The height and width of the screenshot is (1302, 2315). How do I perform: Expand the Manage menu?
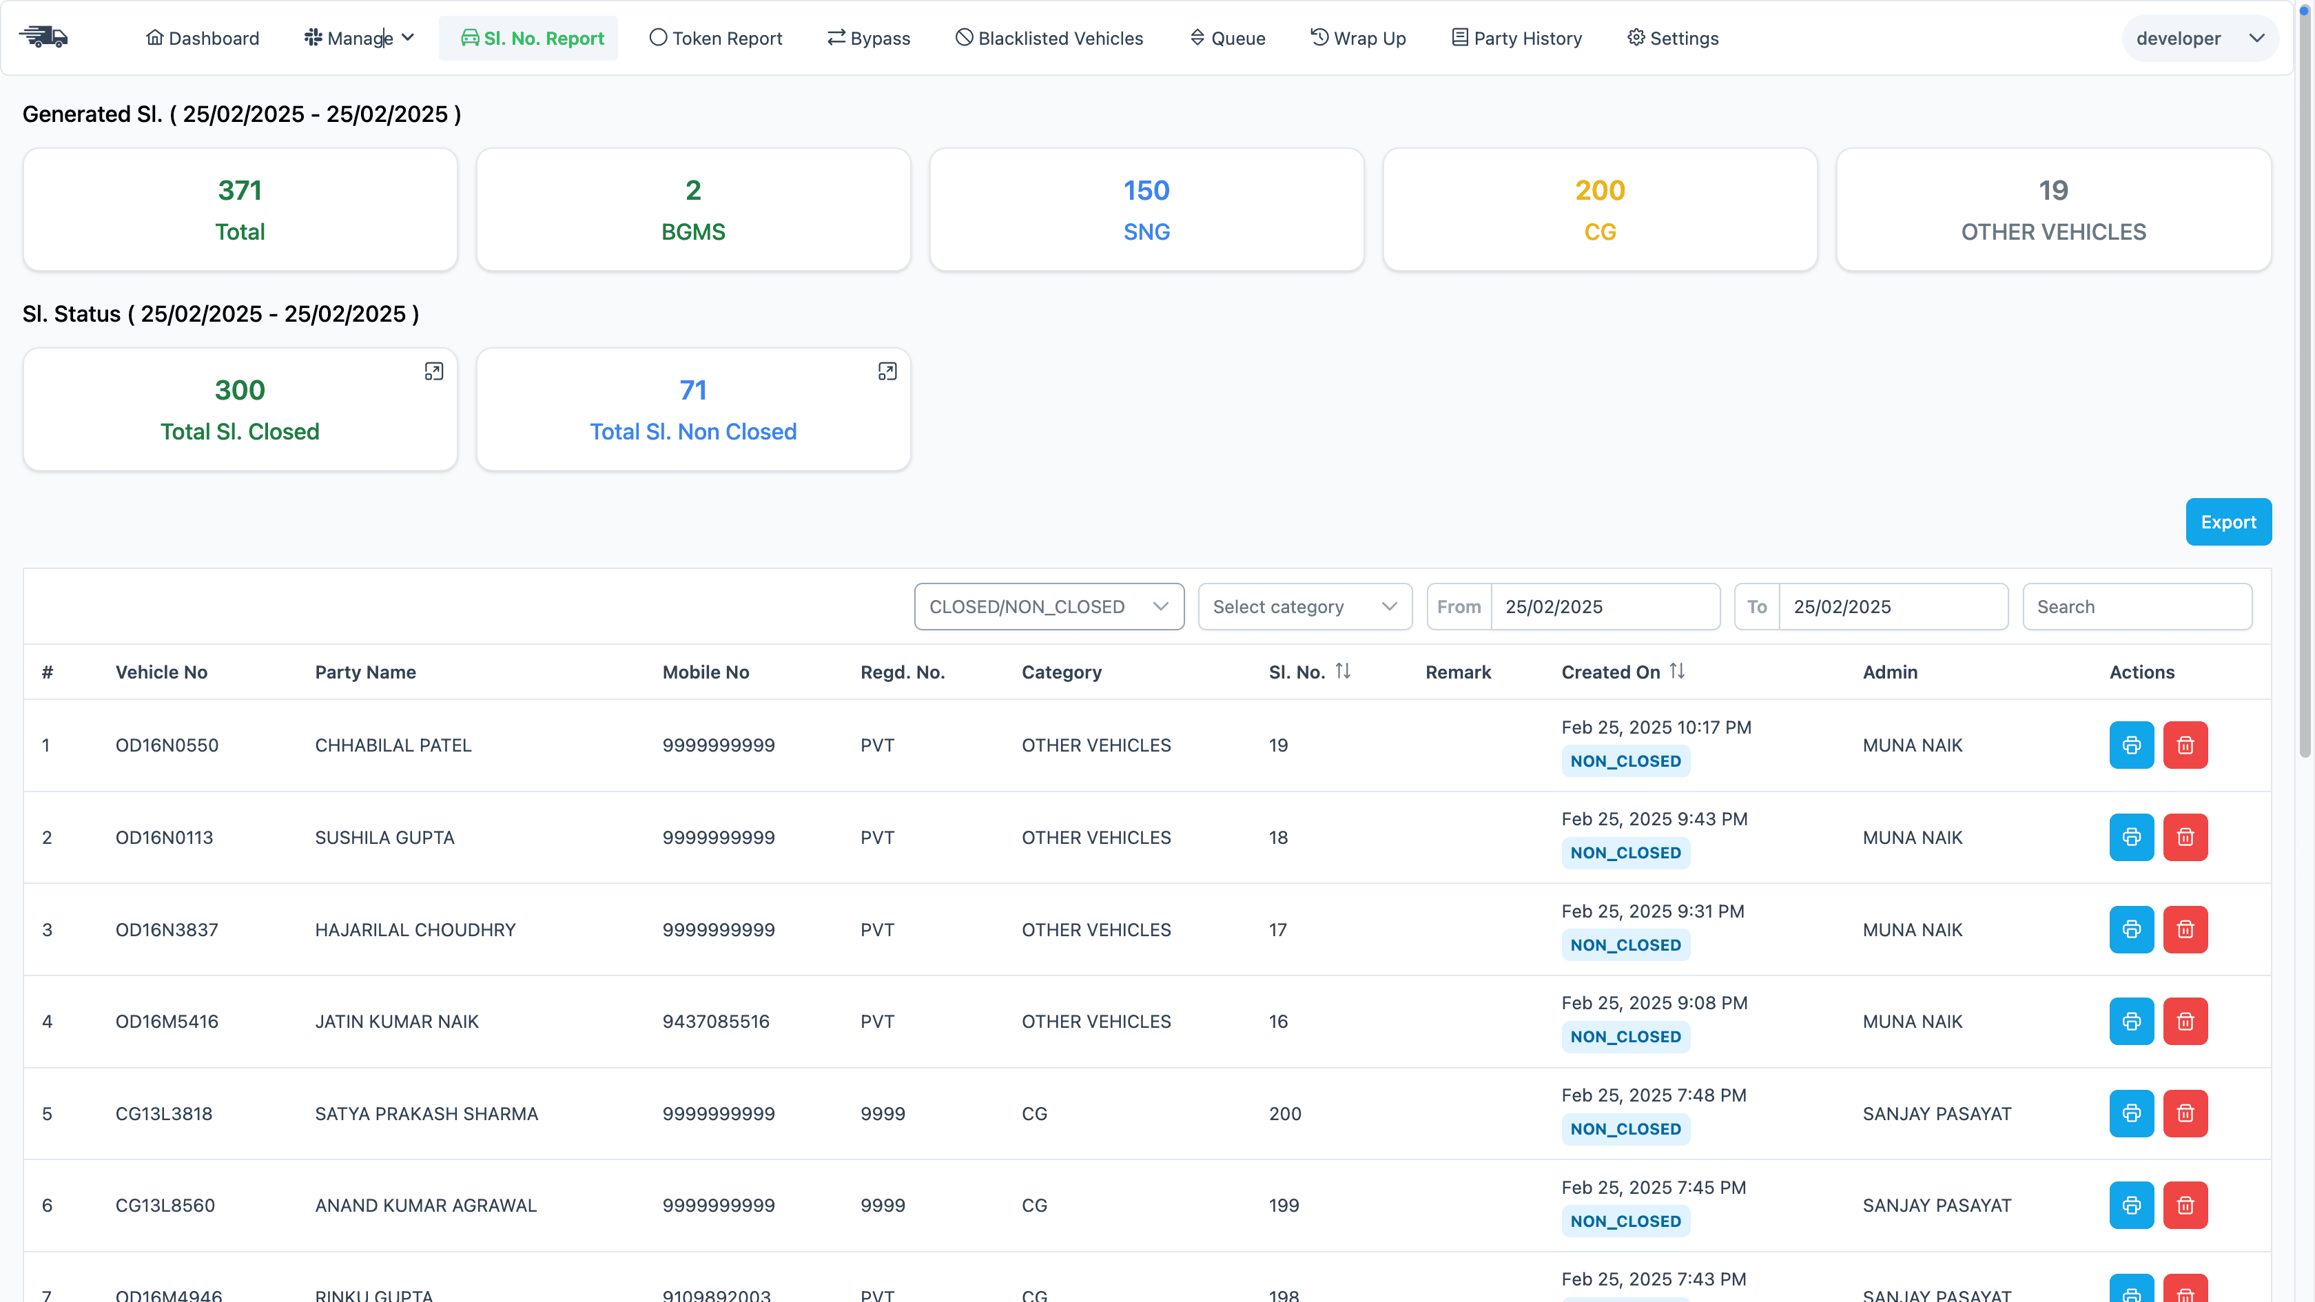(358, 38)
